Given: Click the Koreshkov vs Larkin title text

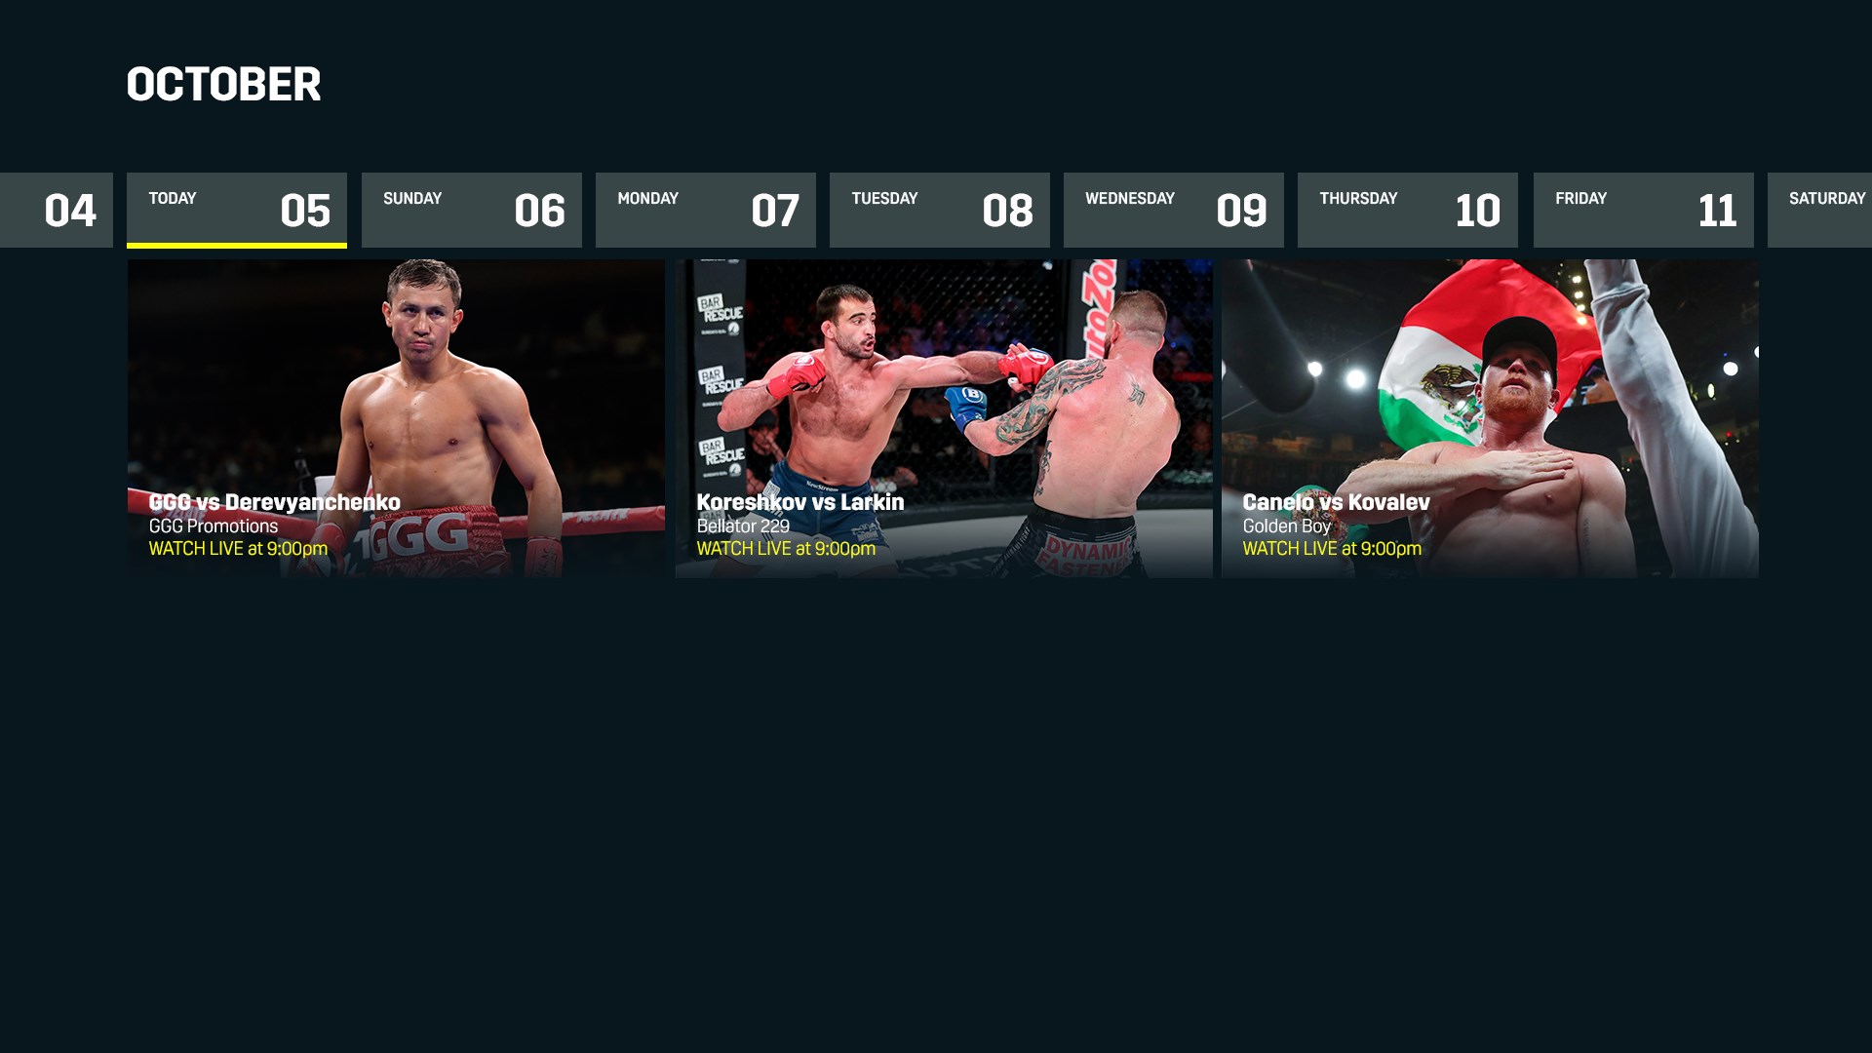Looking at the screenshot, I should pyautogui.click(x=799, y=502).
